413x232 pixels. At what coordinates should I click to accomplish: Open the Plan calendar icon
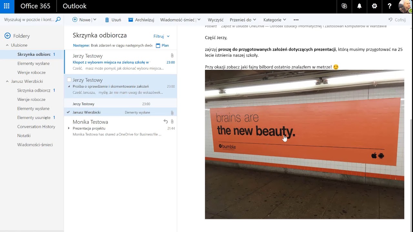[158, 45]
